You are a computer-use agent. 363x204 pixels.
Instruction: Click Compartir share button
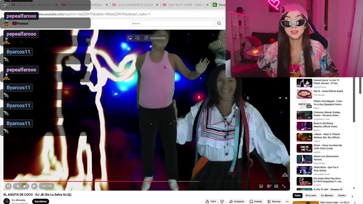pyautogui.click(x=237, y=201)
